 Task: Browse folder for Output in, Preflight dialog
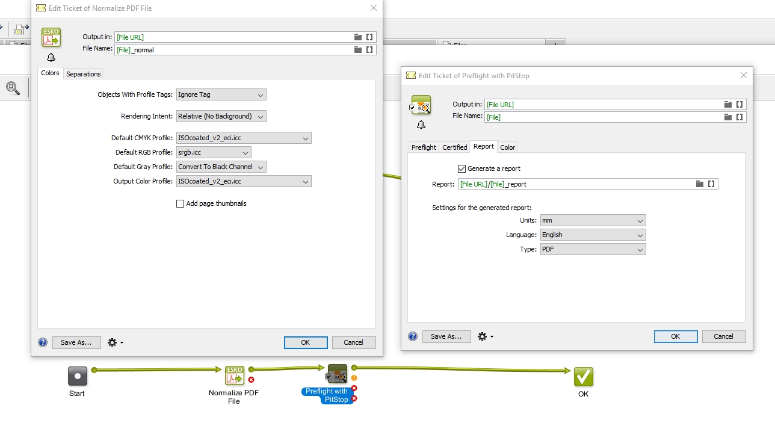click(x=728, y=105)
